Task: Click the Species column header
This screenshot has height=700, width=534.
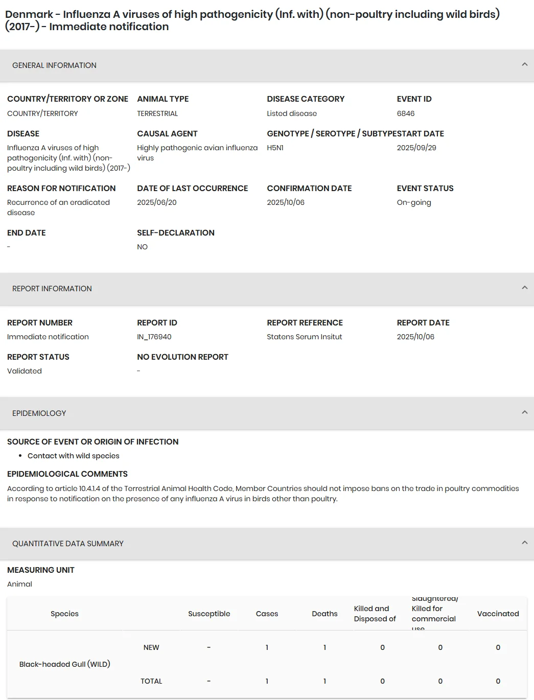Action: pyautogui.click(x=64, y=614)
